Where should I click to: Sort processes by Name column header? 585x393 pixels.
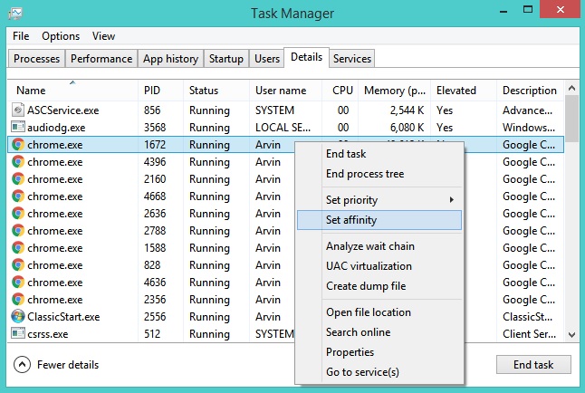click(31, 91)
